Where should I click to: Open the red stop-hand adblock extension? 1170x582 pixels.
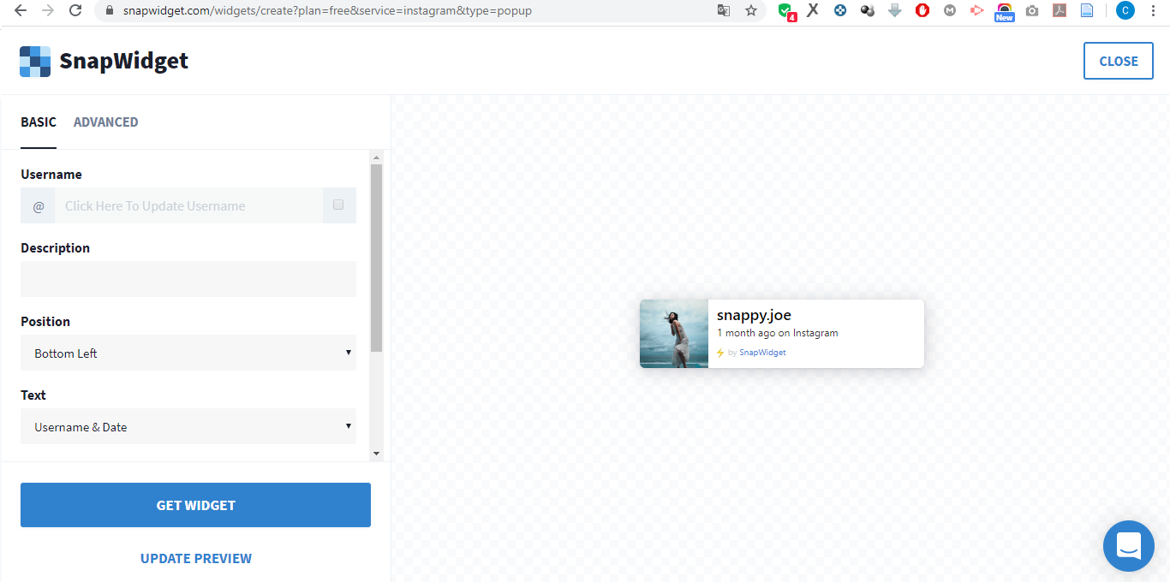922,11
